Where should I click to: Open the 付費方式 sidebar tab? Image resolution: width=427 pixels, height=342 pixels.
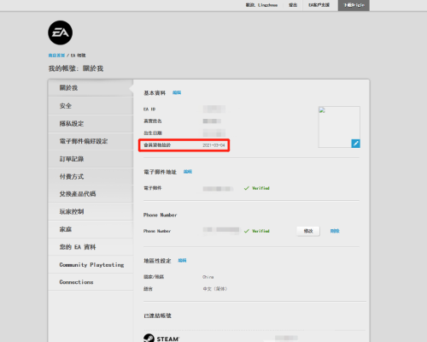(x=91, y=176)
